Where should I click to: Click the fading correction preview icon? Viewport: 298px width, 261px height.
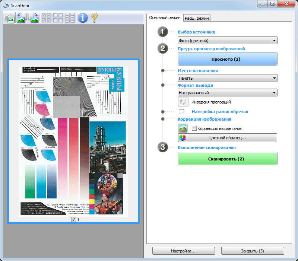(x=183, y=128)
